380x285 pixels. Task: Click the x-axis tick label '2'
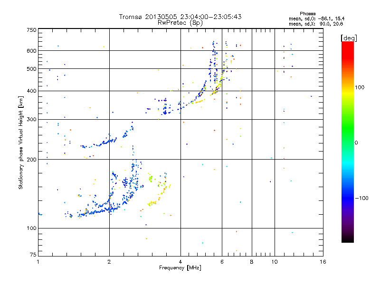pos(109,262)
